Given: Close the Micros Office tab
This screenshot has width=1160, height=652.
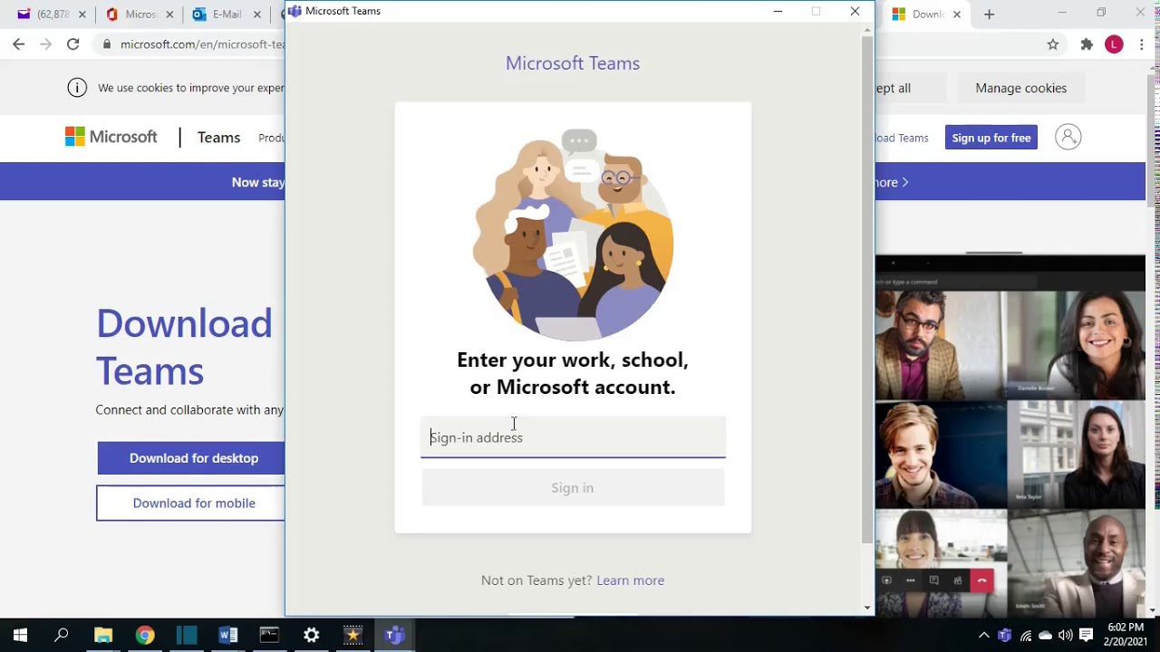Looking at the screenshot, I should coord(169,14).
